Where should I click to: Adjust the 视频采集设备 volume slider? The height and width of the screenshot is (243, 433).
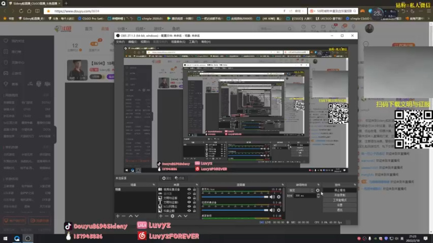[235, 210]
